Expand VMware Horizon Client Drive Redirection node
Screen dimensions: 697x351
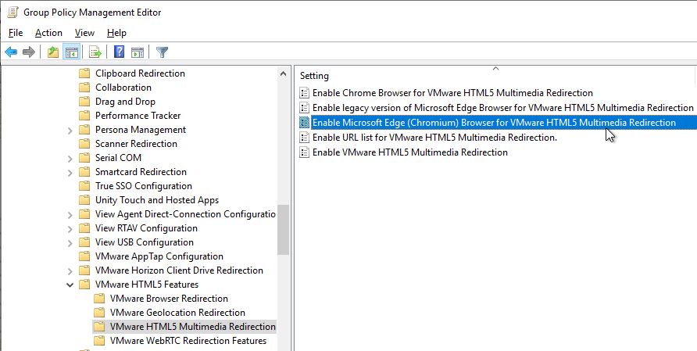70,271
